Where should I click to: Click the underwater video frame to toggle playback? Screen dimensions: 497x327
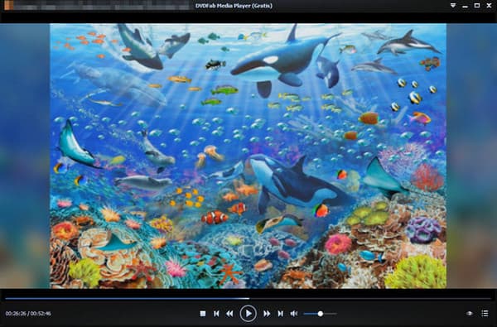tap(248, 156)
